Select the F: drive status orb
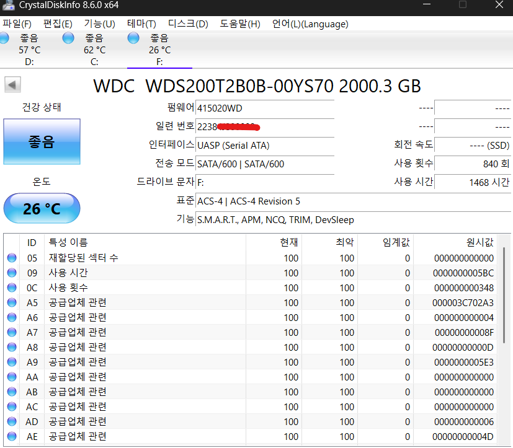513x448 pixels. click(x=133, y=38)
